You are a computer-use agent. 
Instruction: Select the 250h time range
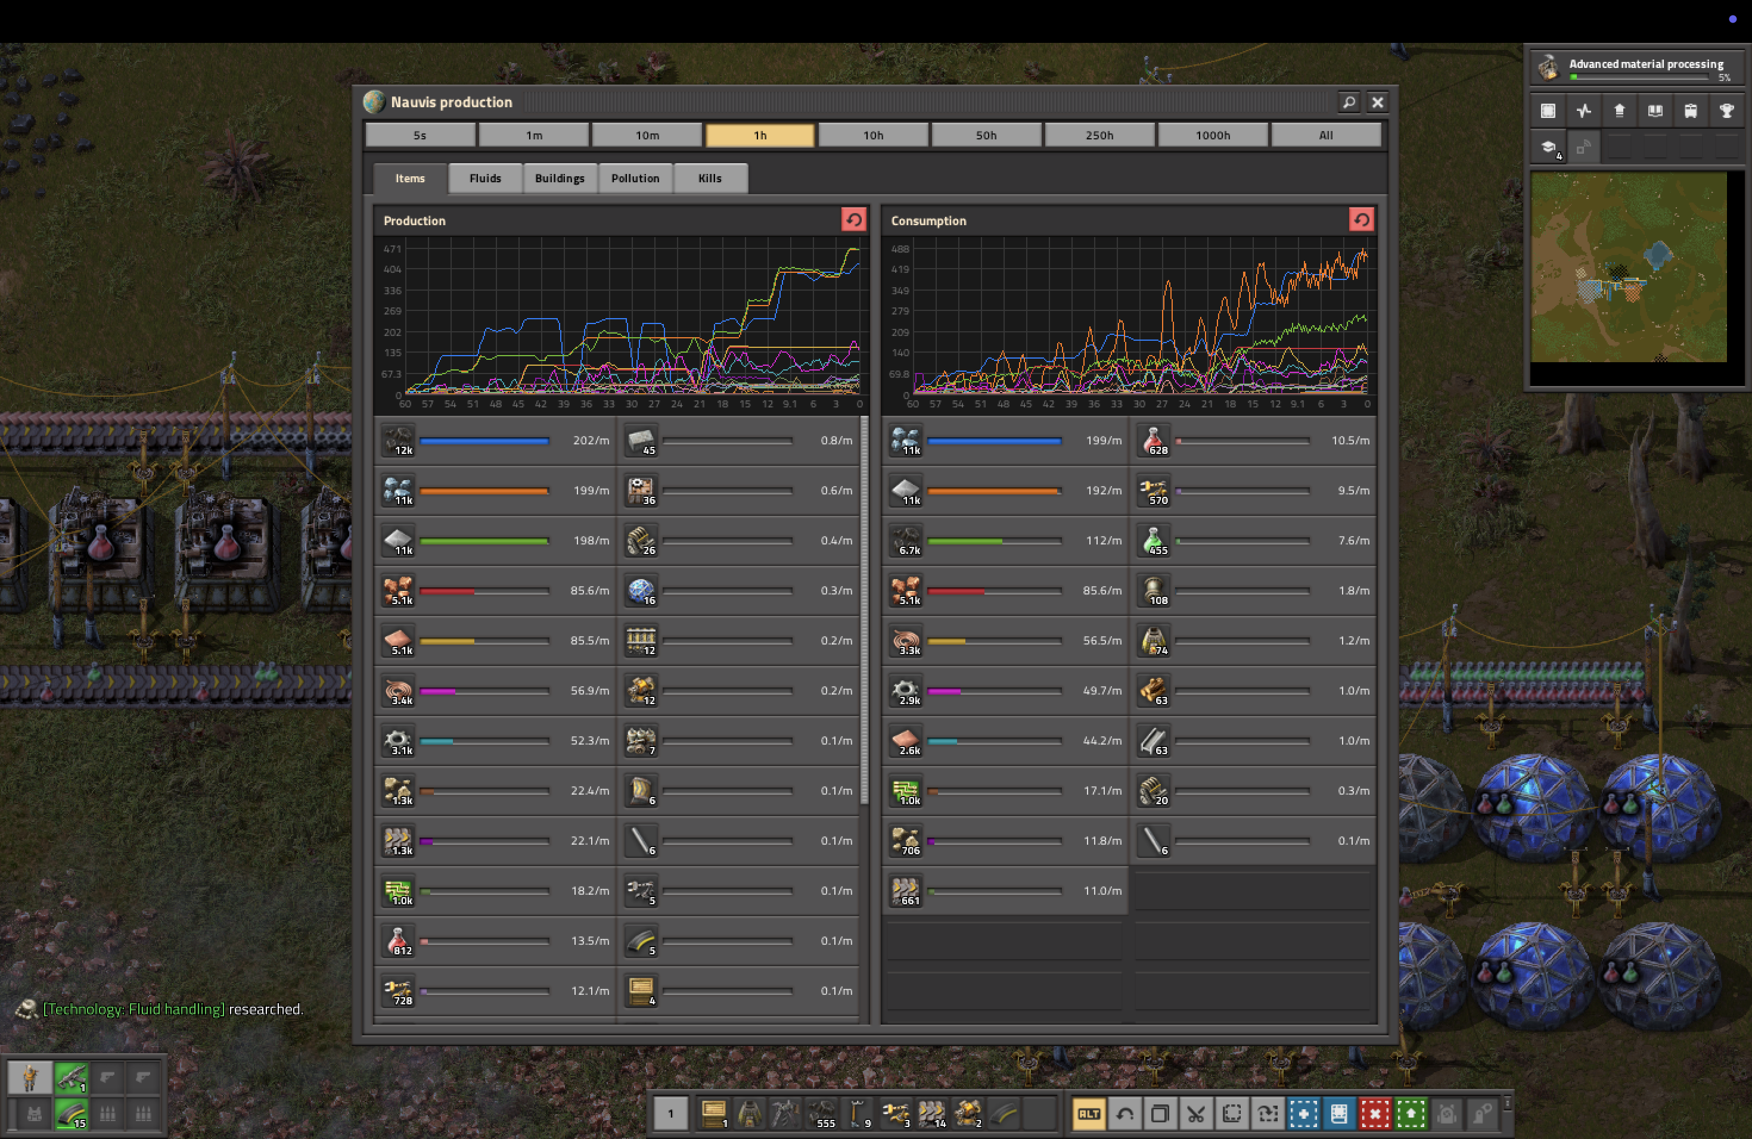pyautogui.click(x=1100, y=135)
